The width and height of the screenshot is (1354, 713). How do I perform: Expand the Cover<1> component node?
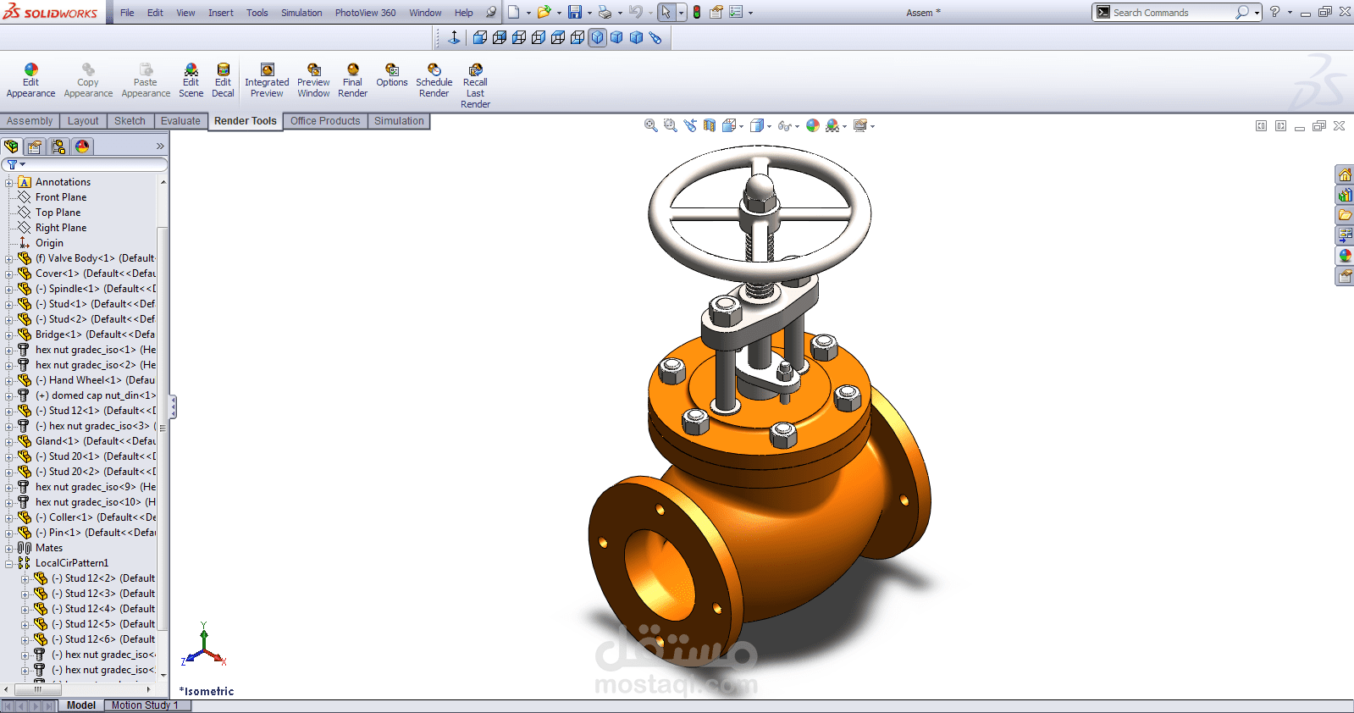(x=8, y=274)
